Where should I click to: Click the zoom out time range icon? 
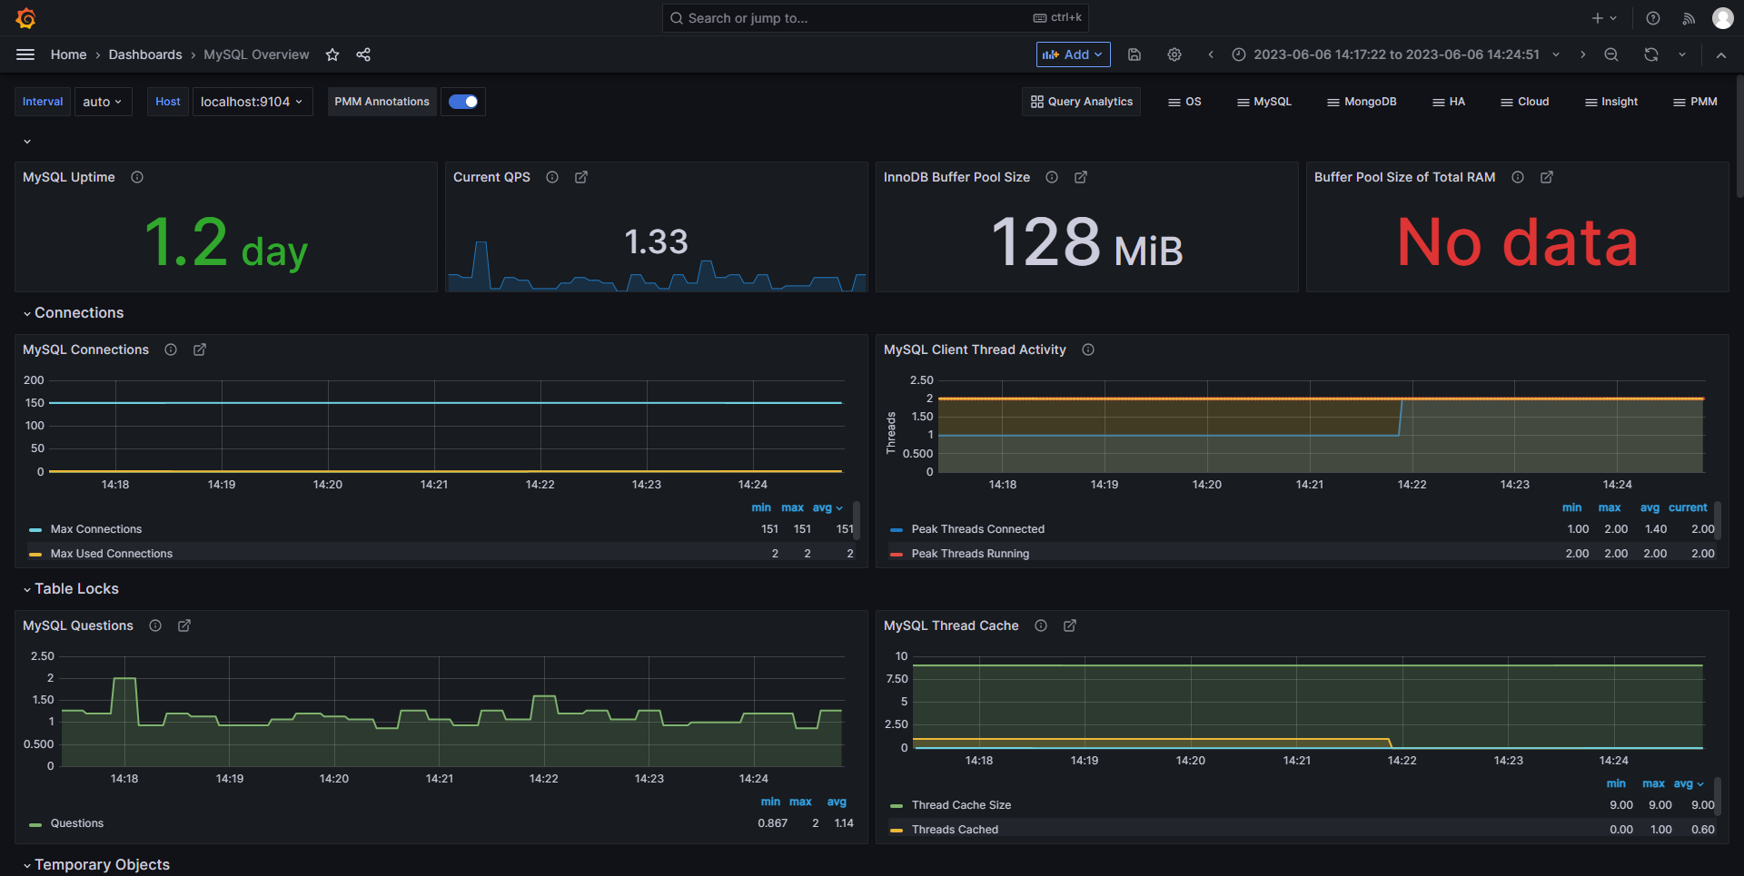(x=1611, y=54)
